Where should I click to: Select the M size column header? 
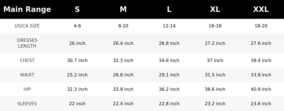click(123, 9)
